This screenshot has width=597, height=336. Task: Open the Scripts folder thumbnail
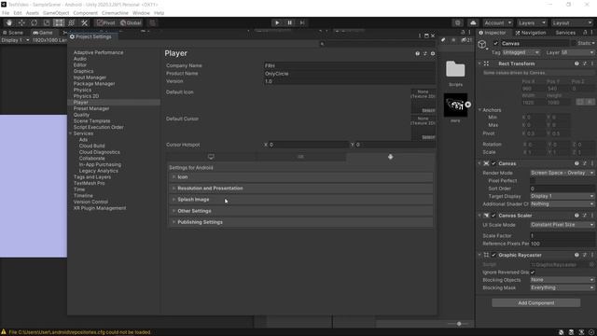[455, 70]
